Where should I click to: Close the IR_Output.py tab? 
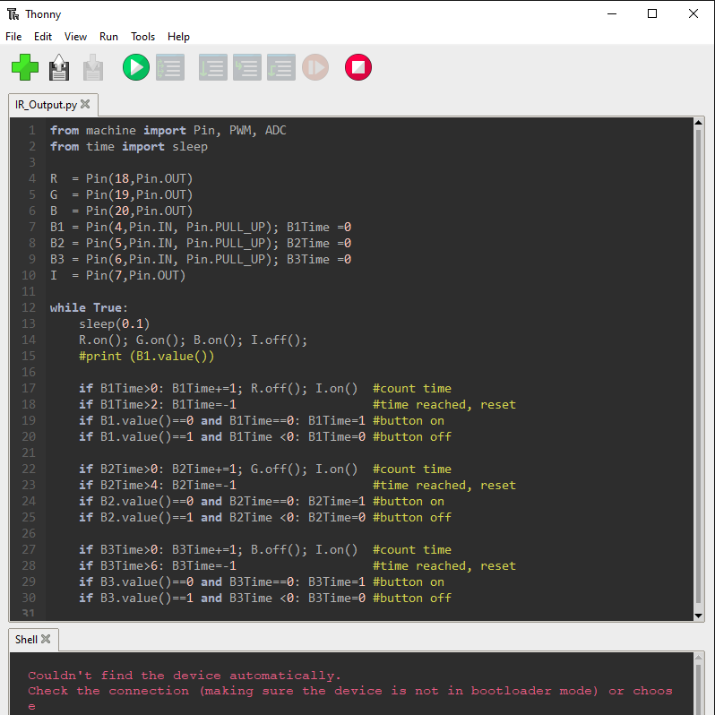85,104
